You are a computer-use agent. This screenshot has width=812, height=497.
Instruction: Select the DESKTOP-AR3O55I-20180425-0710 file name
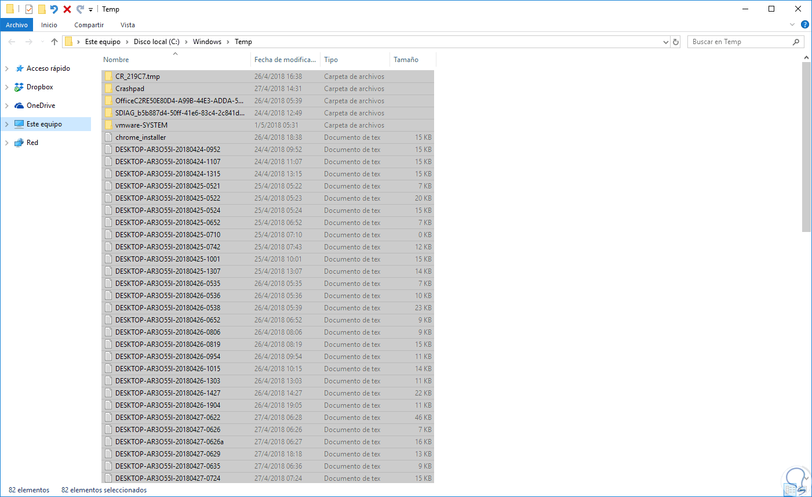click(x=168, y=235)
